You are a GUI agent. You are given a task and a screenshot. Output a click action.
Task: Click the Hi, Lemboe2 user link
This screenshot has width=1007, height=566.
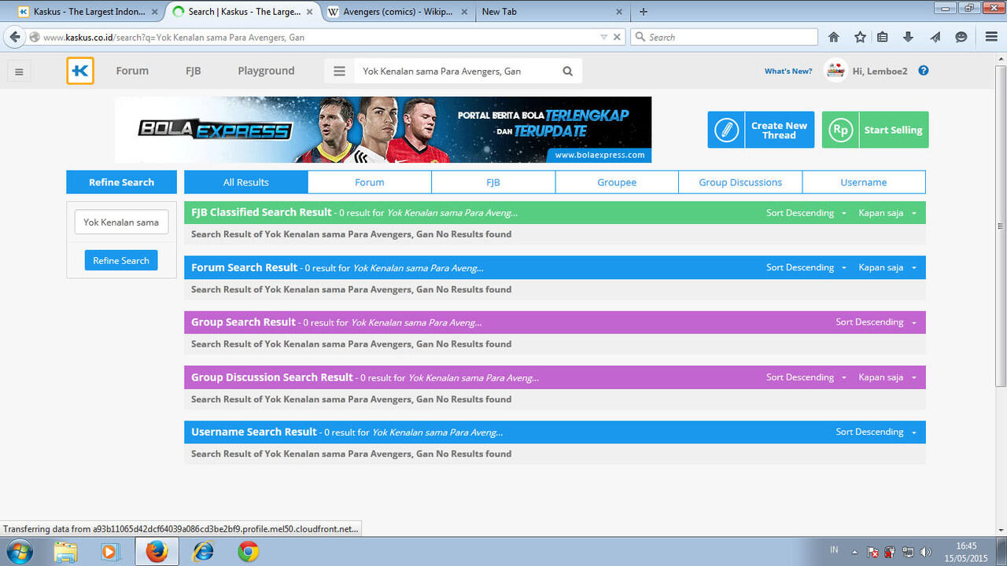(x=880, y=71)
